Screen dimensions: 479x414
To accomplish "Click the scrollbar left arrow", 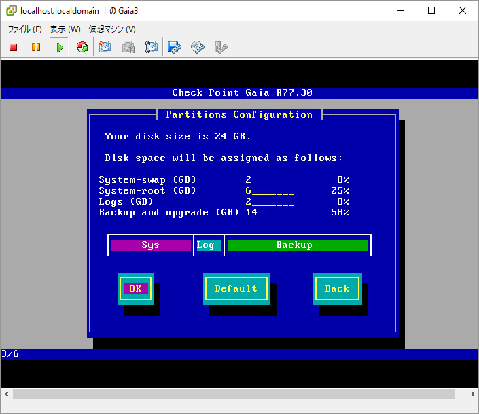I will 7,394.
